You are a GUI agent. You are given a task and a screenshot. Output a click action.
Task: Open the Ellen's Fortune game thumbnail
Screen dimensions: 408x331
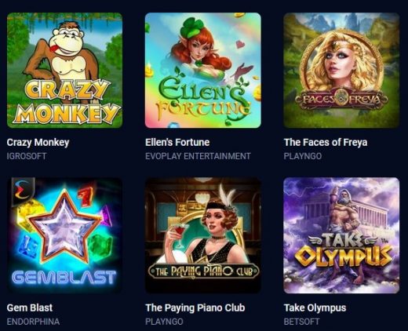click(x=203, y=71)
